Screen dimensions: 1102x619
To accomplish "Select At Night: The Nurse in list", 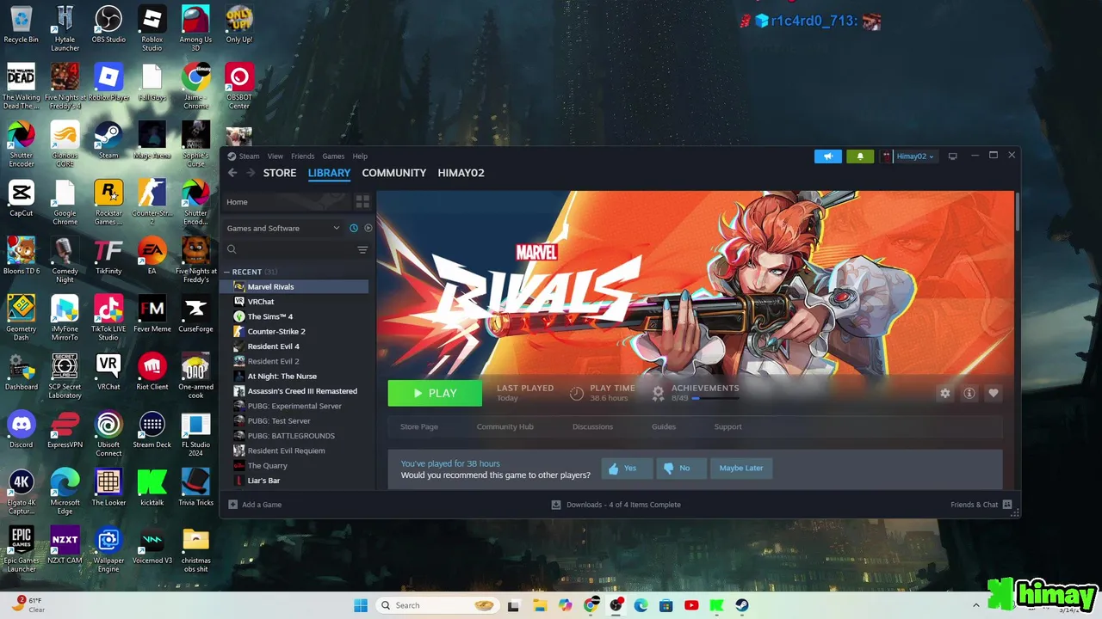I will pos(295,376).
